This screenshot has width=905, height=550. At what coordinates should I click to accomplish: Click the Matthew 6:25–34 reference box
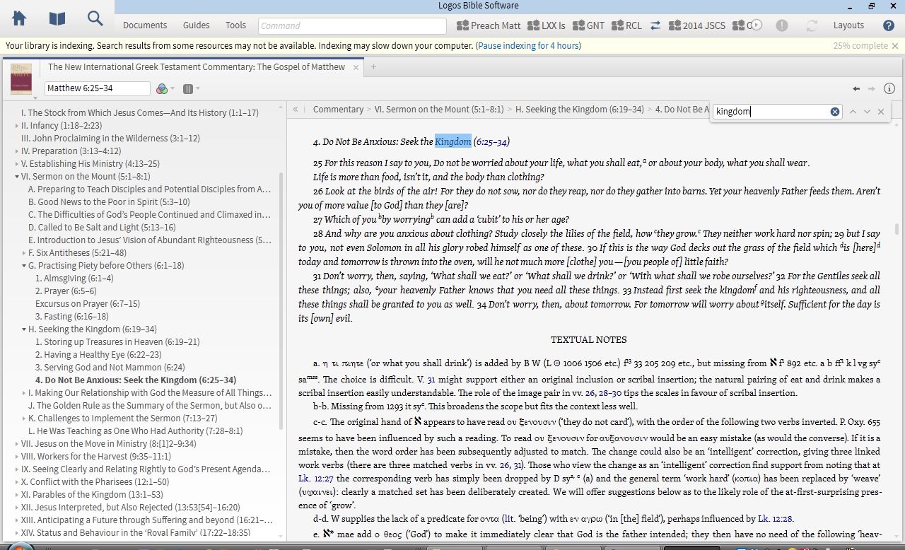click(x=98, y=88)
